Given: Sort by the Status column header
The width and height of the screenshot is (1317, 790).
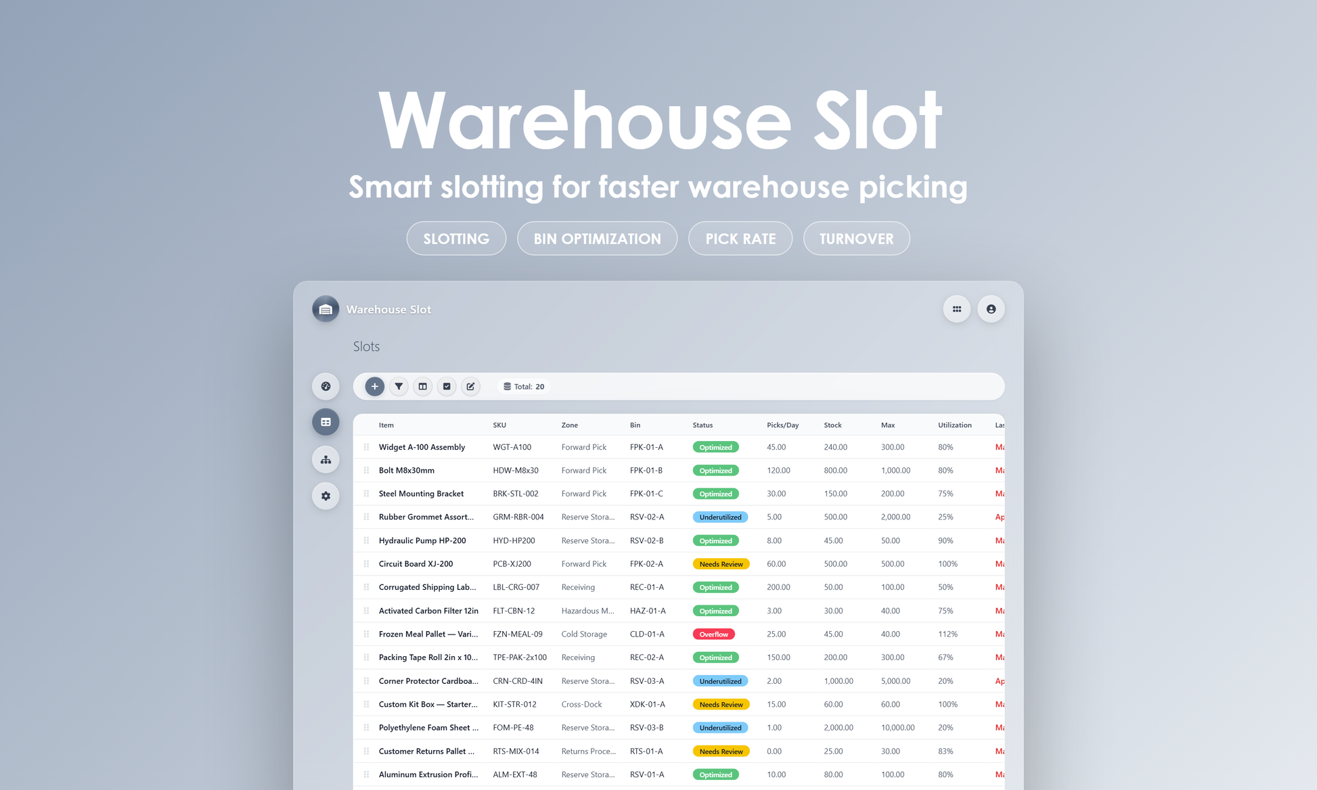Looking at the screenshot, I should pos(702,425).
